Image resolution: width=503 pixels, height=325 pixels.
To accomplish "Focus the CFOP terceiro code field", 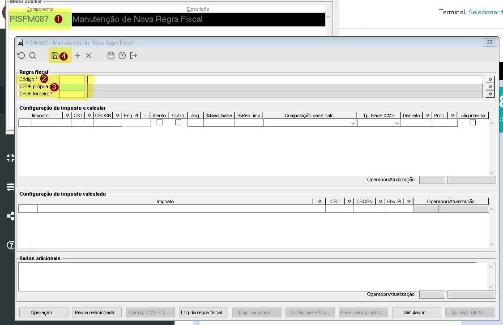I will click(72, 94).
